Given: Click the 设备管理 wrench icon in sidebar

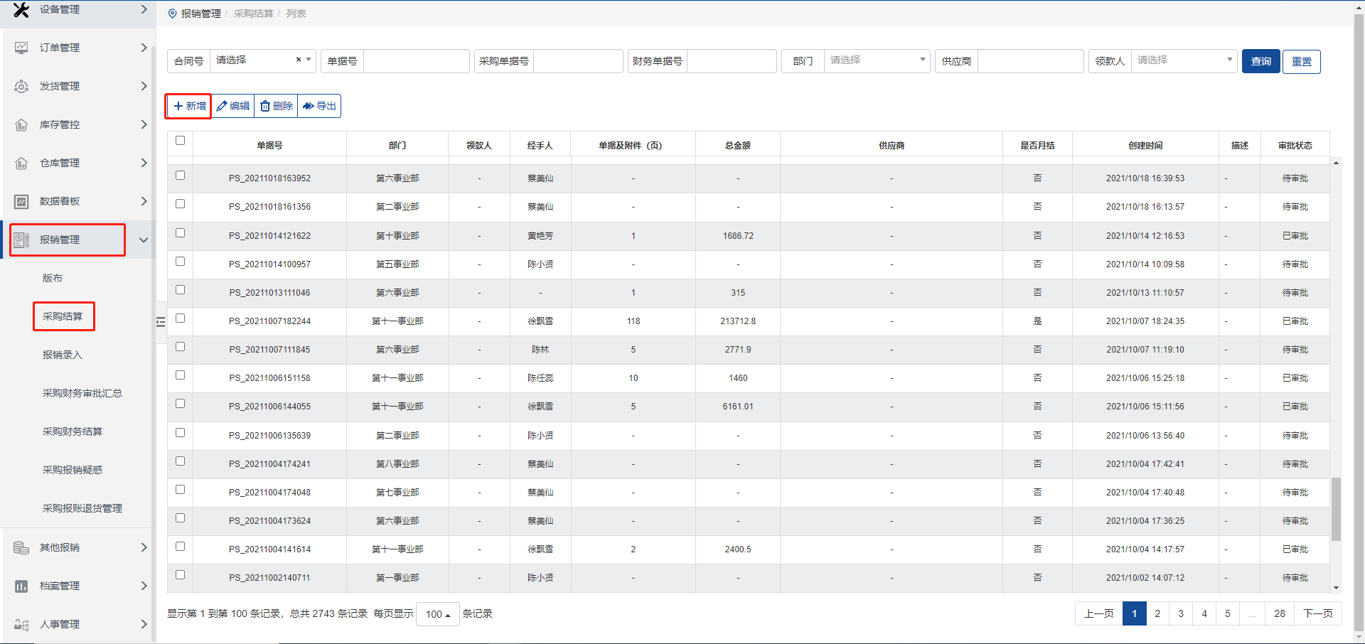Looking at the screenshot, I should tap(21, 9).
